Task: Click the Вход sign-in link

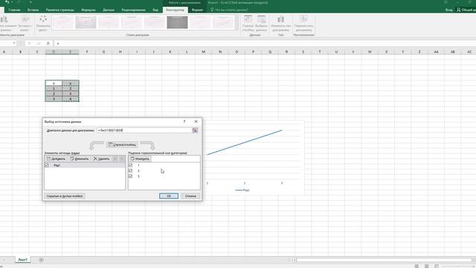Action: 448,10
